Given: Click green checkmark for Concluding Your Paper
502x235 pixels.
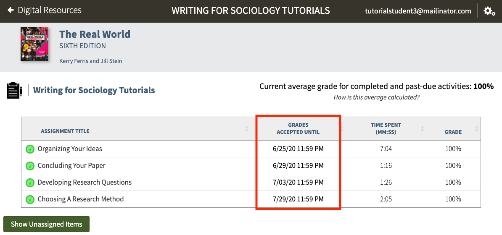Looking at the screenshot, I should [x=30, y=166].
